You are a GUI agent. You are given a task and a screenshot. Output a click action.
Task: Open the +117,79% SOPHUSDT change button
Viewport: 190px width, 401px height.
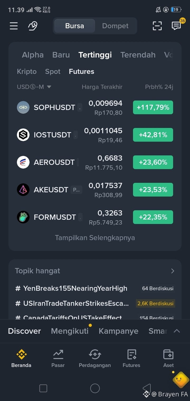153,107
